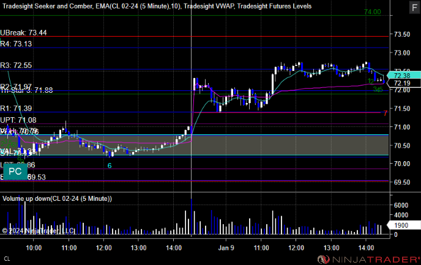The width and height of the screenshot is (421, 265).
Task: Click the Volume up down panel label
Action: 57,198
